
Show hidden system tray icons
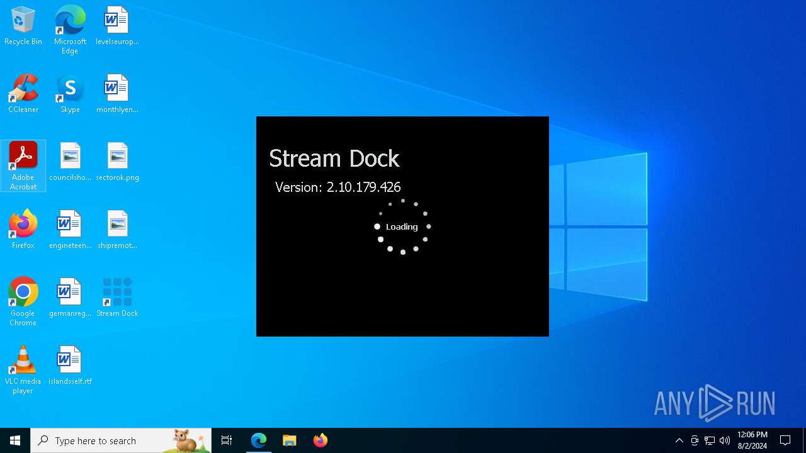pyautogui.click(x=679, y=440)
